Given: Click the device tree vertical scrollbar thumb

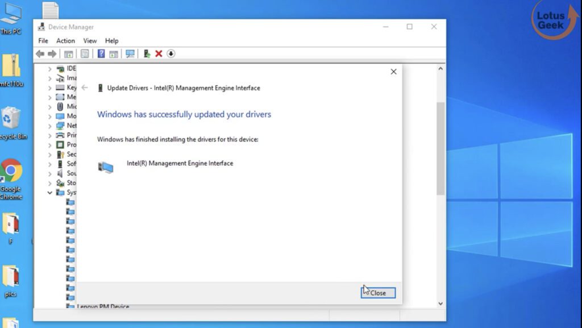Looking at the screenshot, I should coord(440,148).
